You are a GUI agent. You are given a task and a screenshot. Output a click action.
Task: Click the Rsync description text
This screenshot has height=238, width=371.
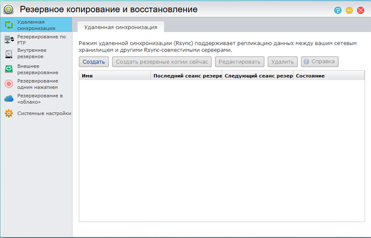217,47
